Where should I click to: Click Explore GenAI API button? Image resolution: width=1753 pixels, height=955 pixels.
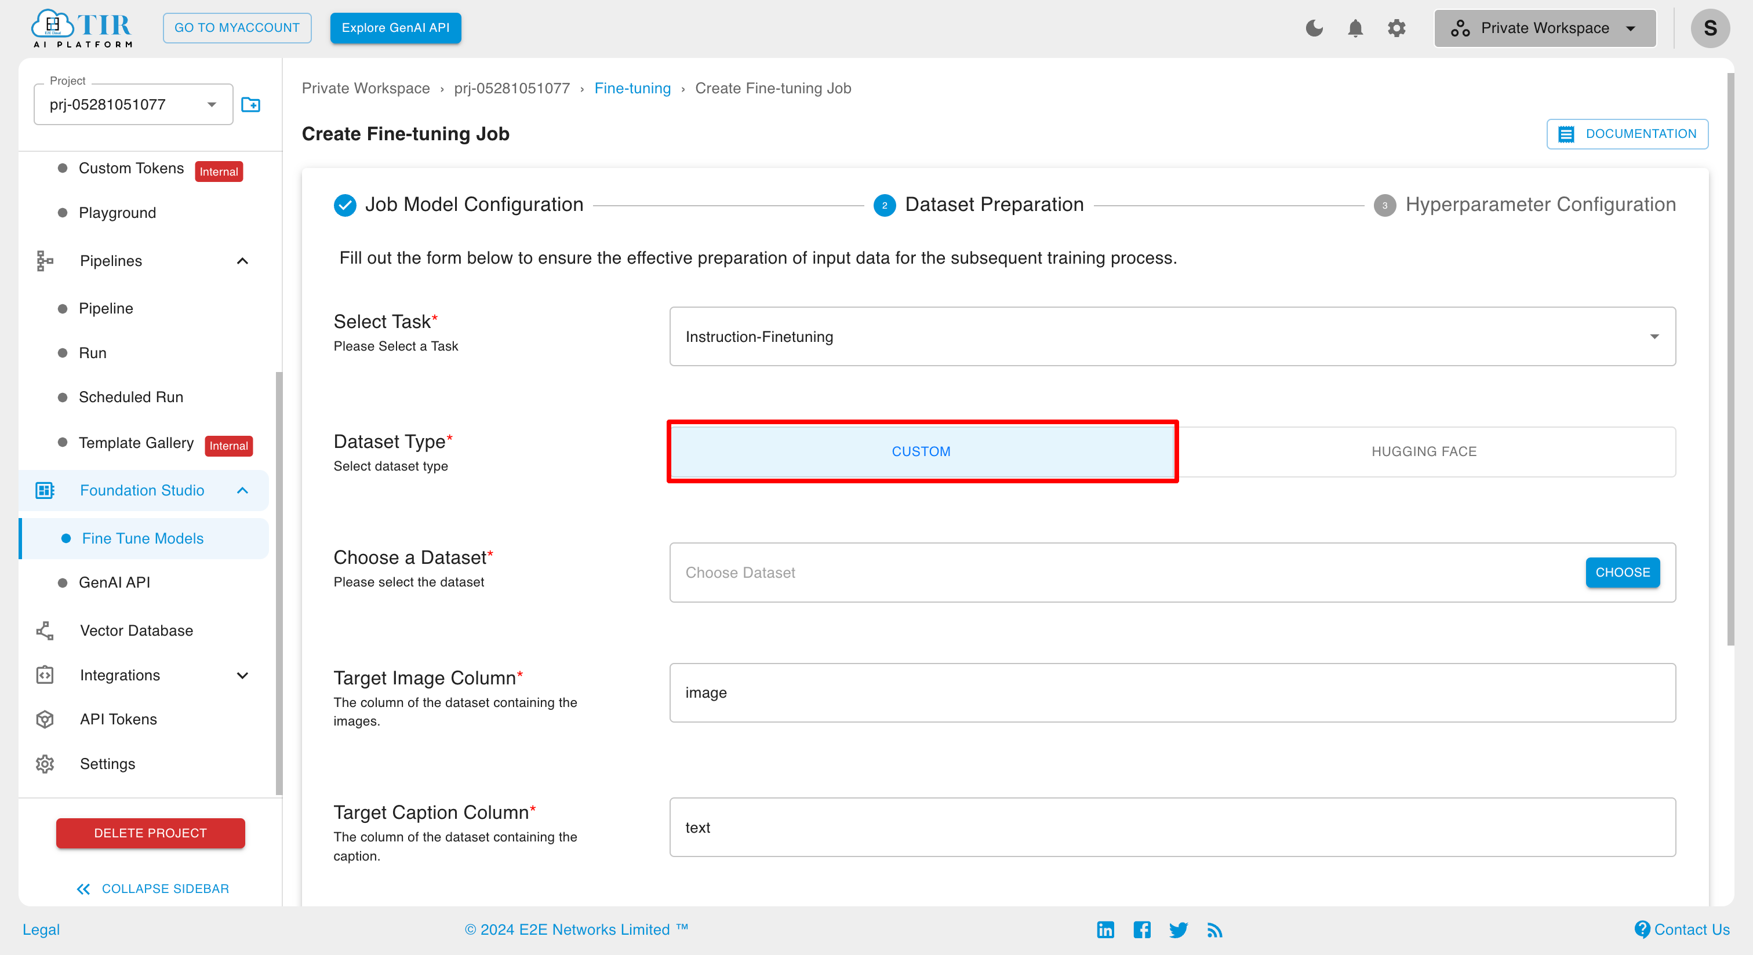click(x=395, y=28)
